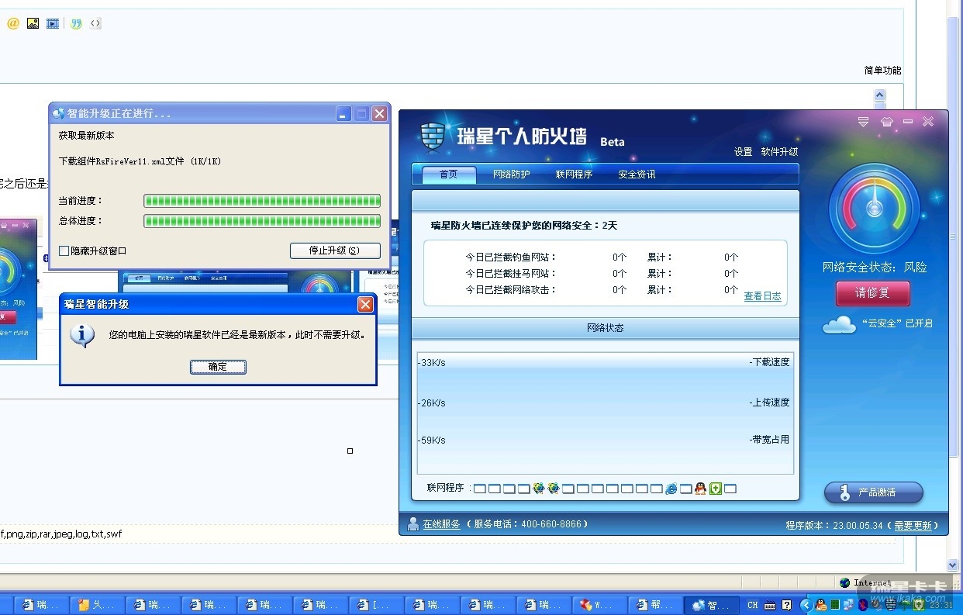963x615 pixels.
Task: Switch to 首页 tab
Action: pyautogui.click(x=449, y=174)
